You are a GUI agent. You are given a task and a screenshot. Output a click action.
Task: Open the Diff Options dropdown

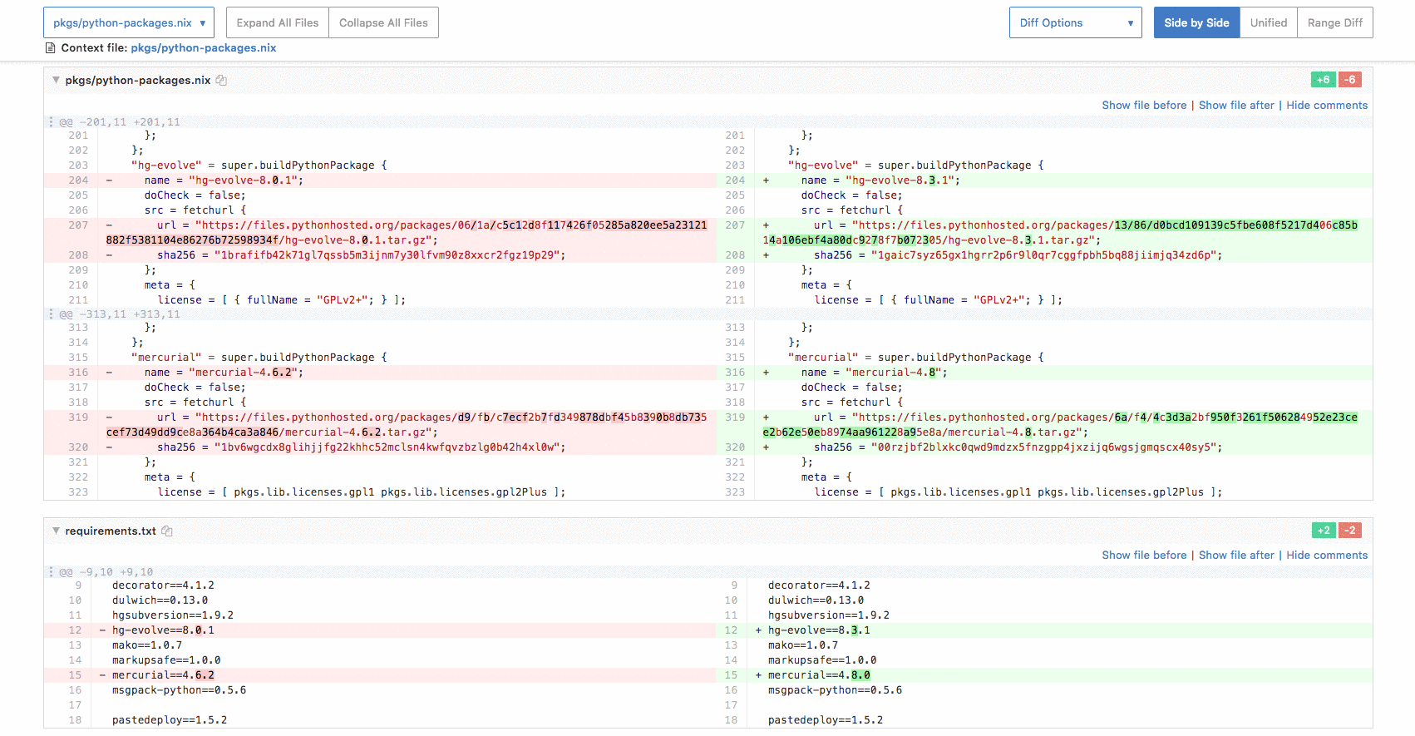(x=1075, y=23)
